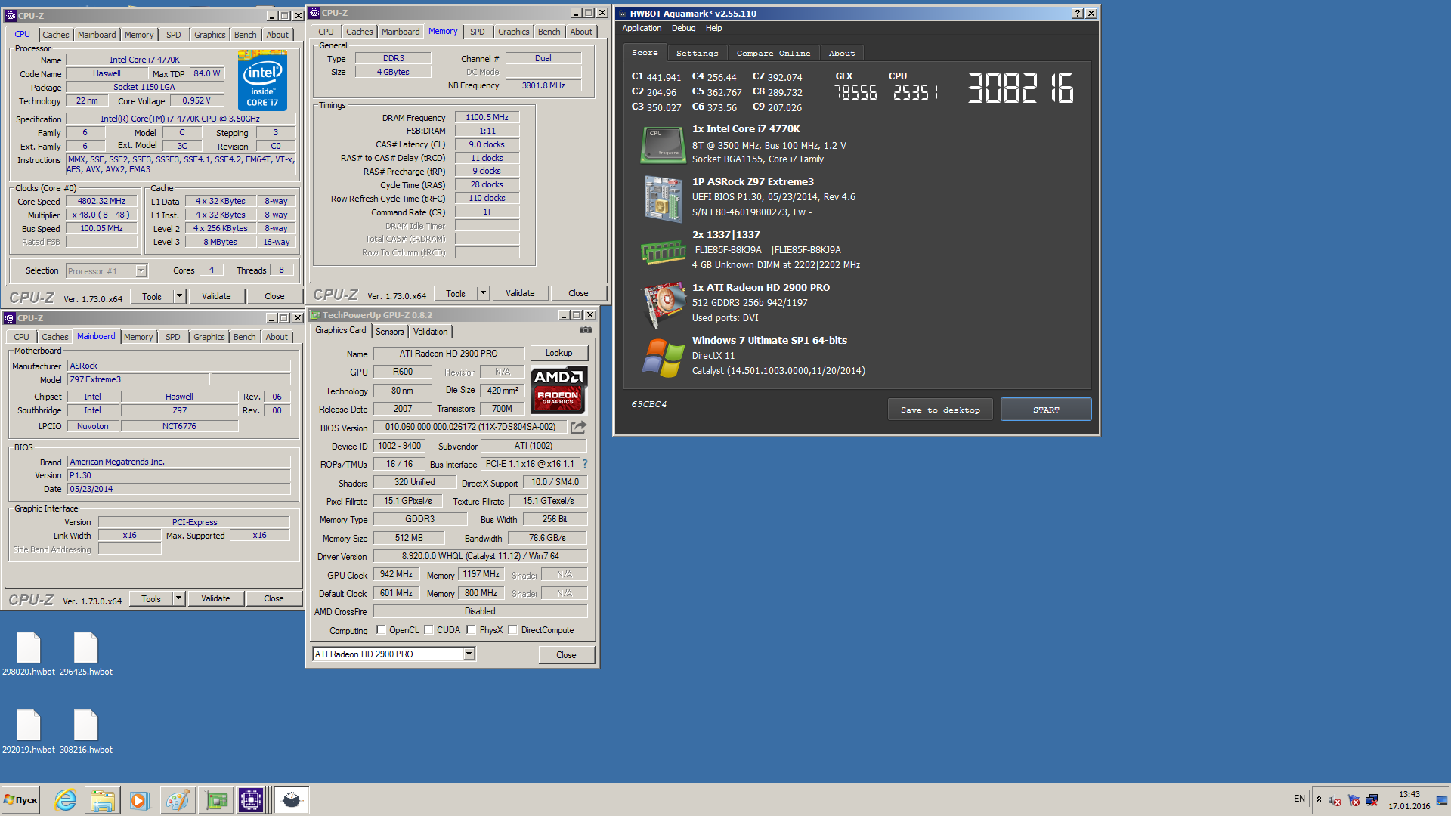The image size is (1451, 816).
Task: Enable the PhysX checkbox in GPU-Z
Action: [x=471, y=630]
